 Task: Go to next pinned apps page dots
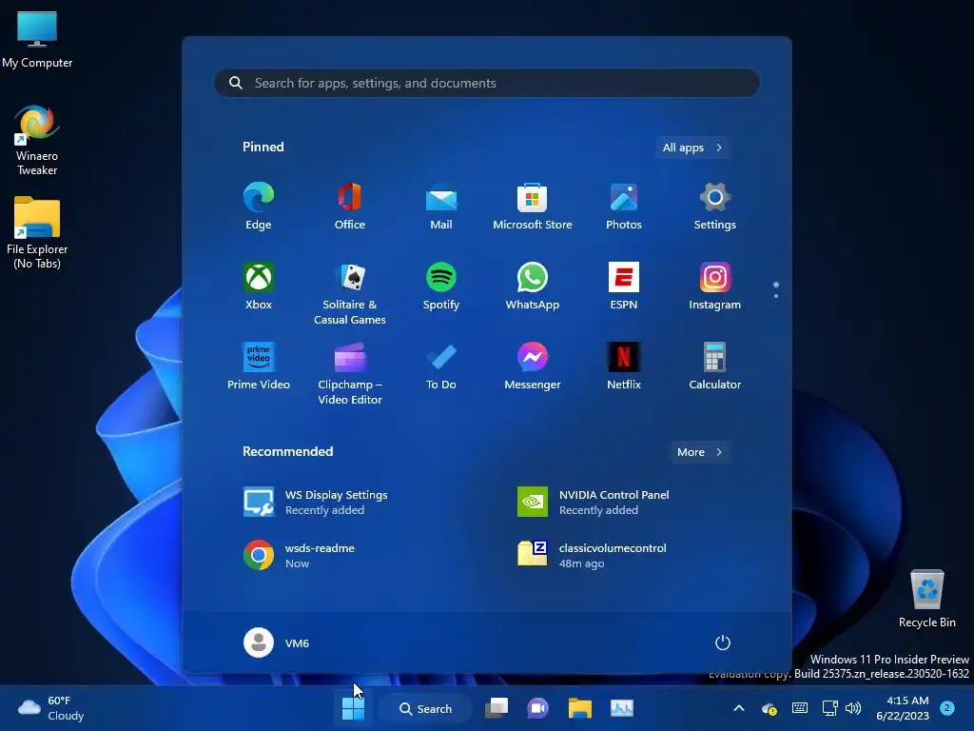[776, 289]
